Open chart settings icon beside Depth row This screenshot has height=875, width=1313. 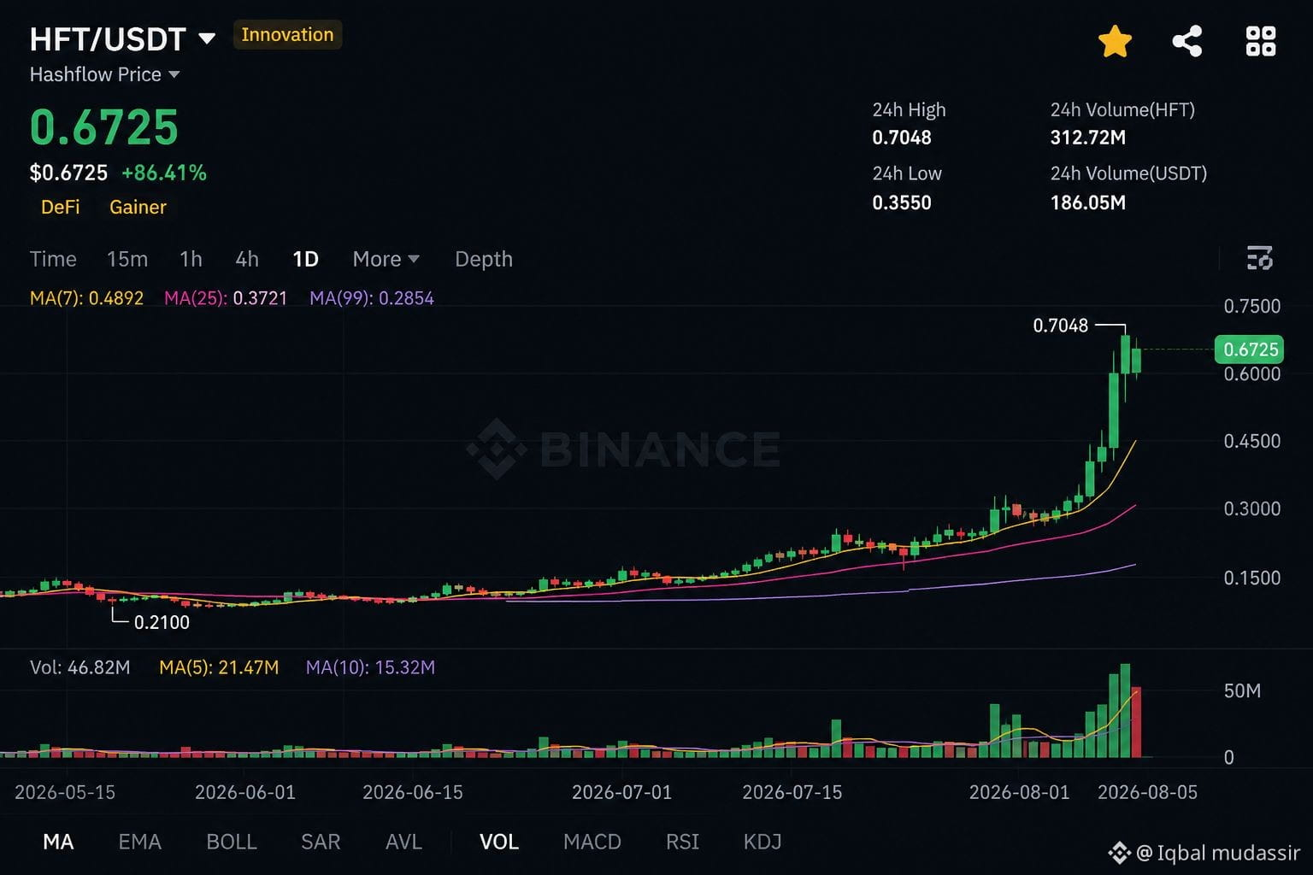(x=1259, y=258)
